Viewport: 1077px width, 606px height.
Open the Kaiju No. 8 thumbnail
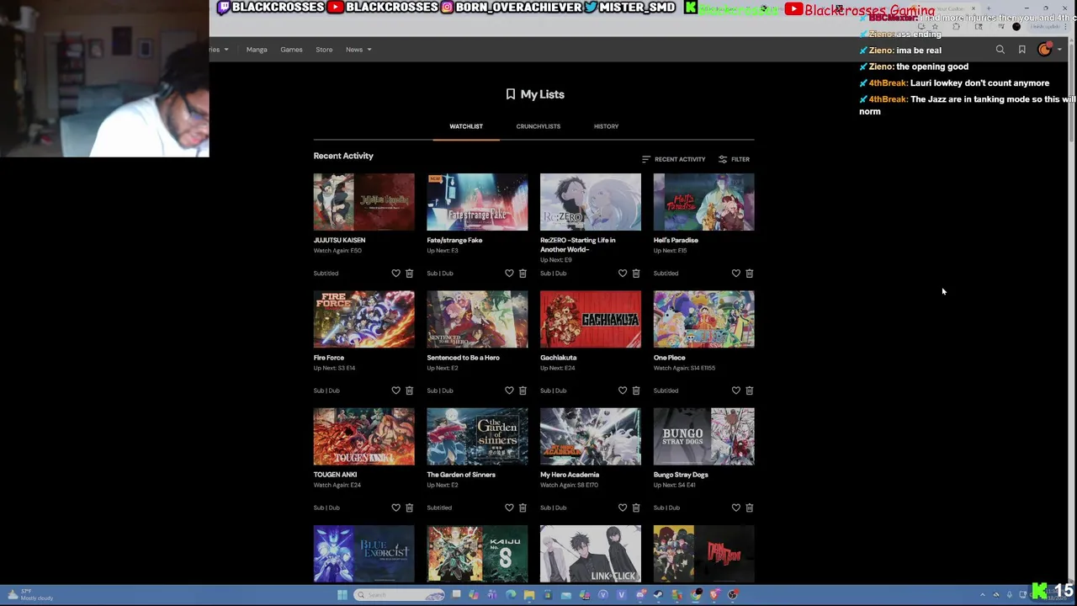click(x=477, y=554)
